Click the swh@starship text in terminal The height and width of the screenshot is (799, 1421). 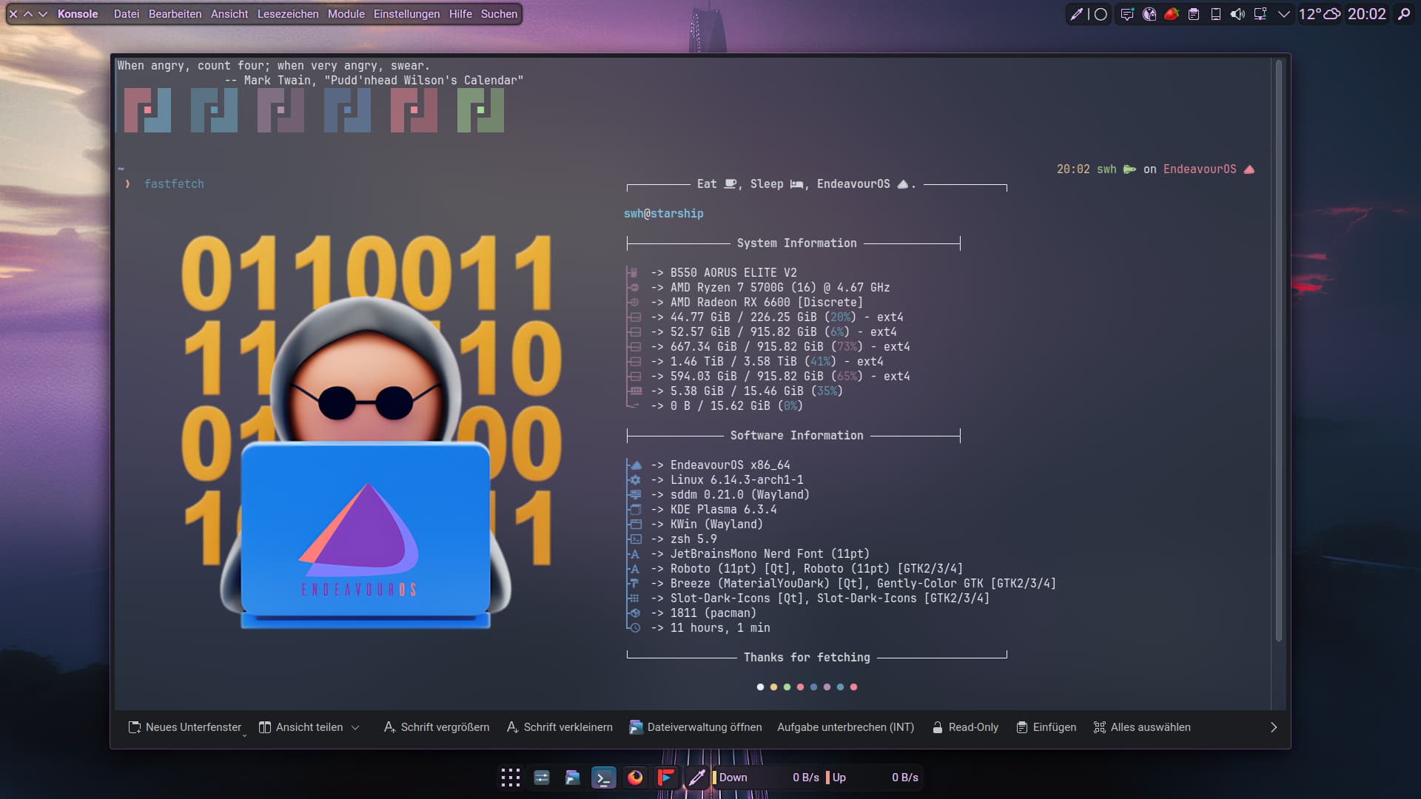click(664, 214)
